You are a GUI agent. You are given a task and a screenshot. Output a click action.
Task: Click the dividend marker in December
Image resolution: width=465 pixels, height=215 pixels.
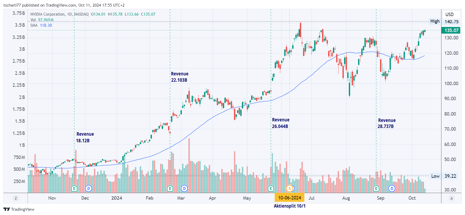point(88,188)
